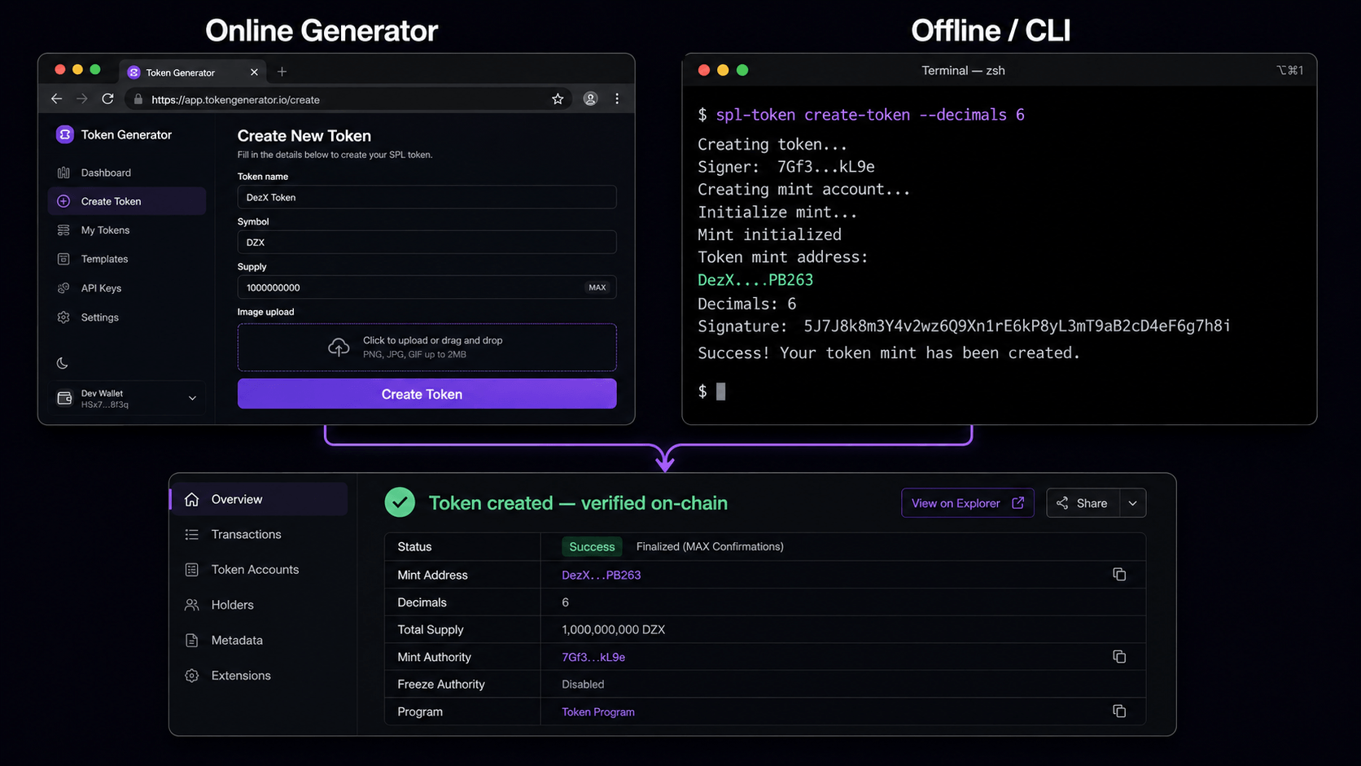Click the green Success status badge
The image size is (1361, 766).
click(592, 547)
